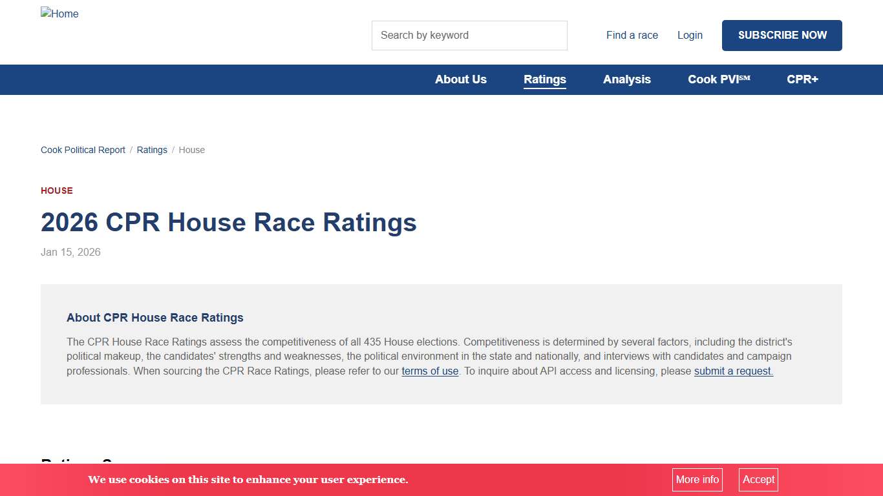Open the About Us menu
Viewport: 883px width, 496px height.
coord(460,79)
